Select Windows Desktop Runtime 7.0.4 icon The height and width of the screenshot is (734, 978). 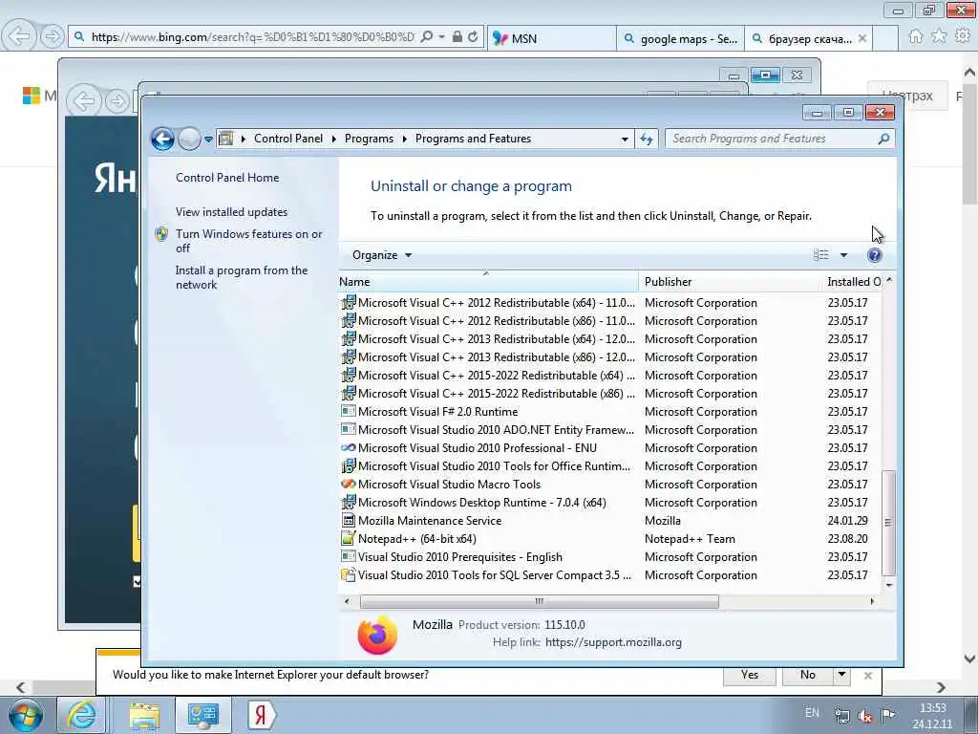348,503
